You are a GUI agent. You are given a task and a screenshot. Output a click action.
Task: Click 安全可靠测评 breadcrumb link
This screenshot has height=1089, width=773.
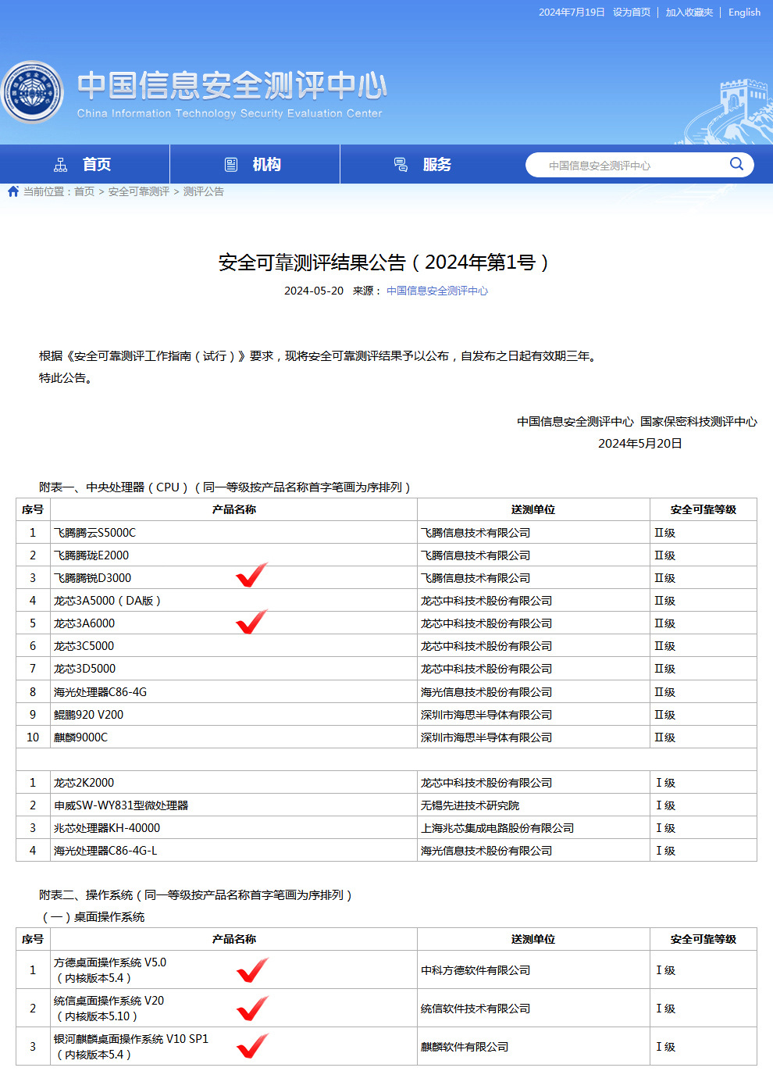pyautogui.click(x=139, y=191)
